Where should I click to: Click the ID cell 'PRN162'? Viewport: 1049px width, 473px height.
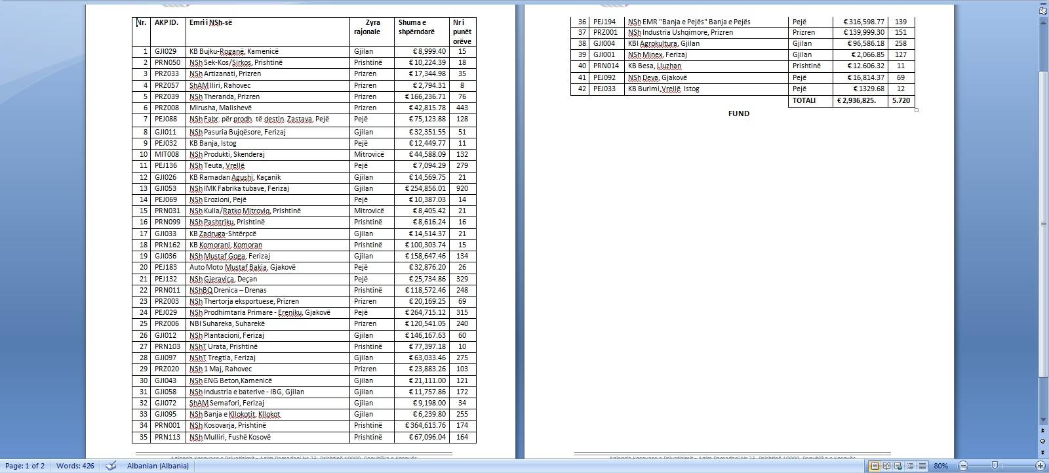pyautogui.click(x=167, y=245)
